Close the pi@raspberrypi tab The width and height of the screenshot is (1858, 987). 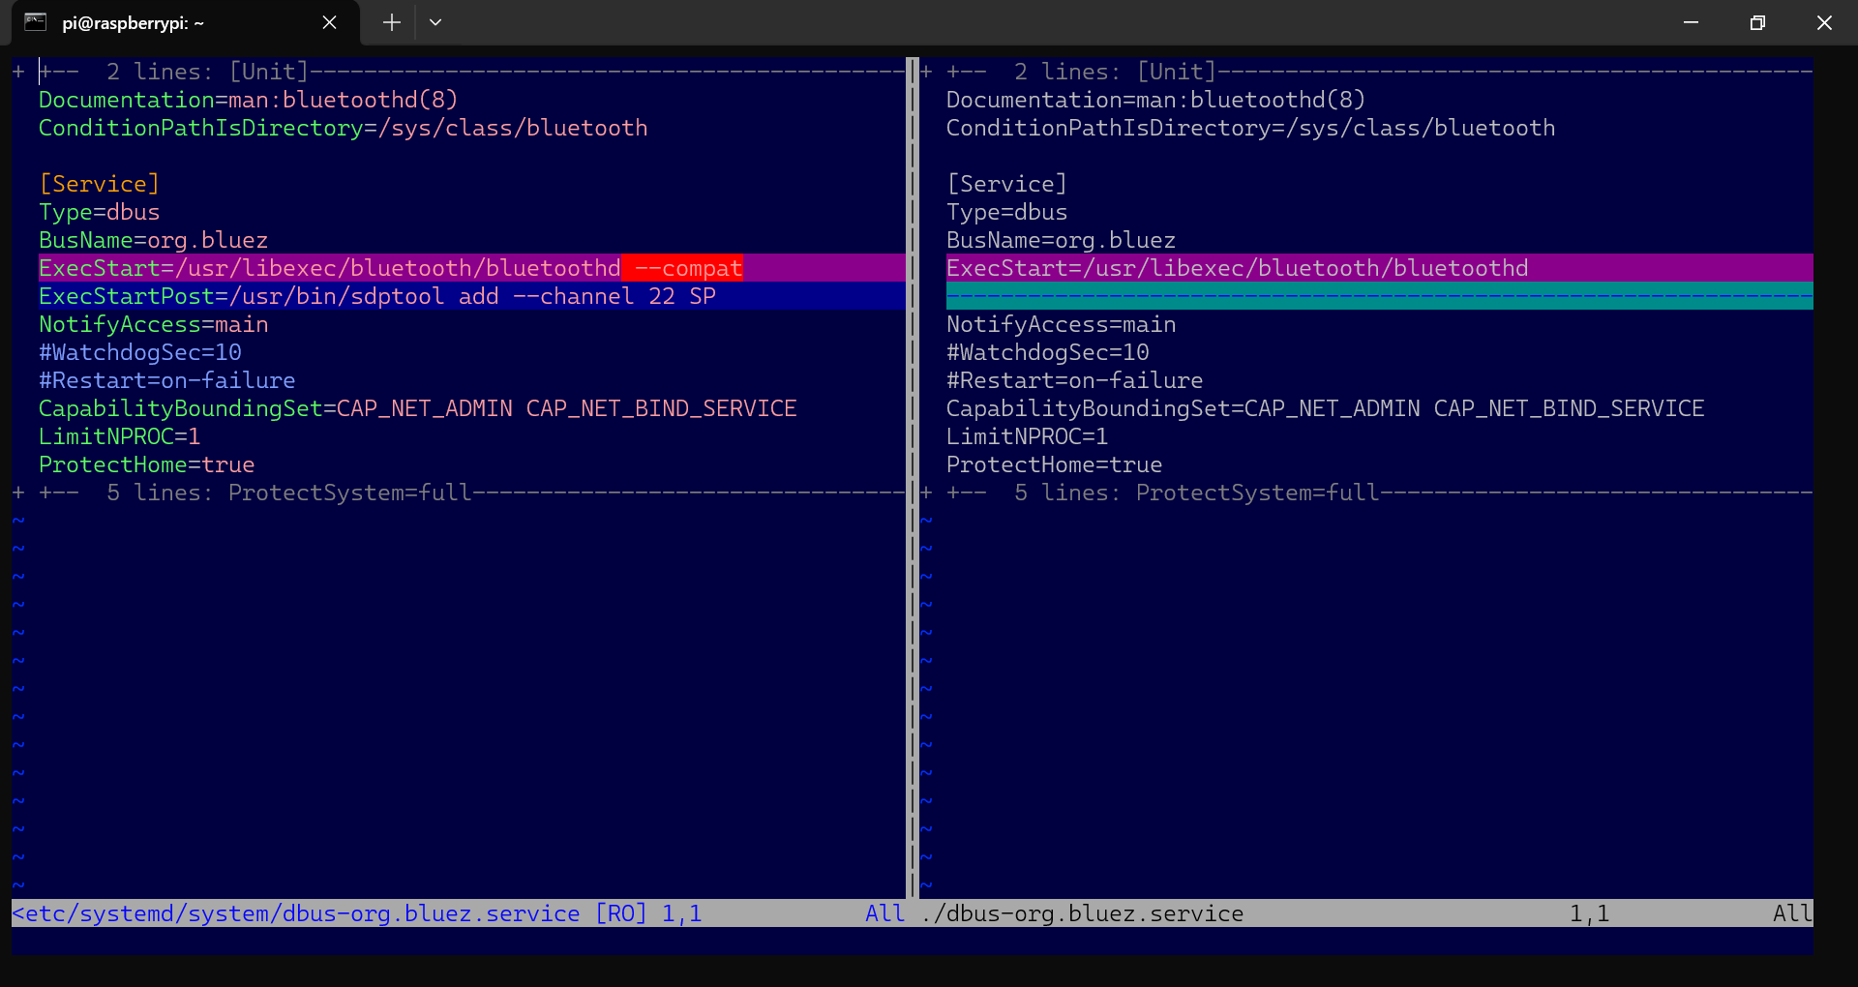point(329,22)
